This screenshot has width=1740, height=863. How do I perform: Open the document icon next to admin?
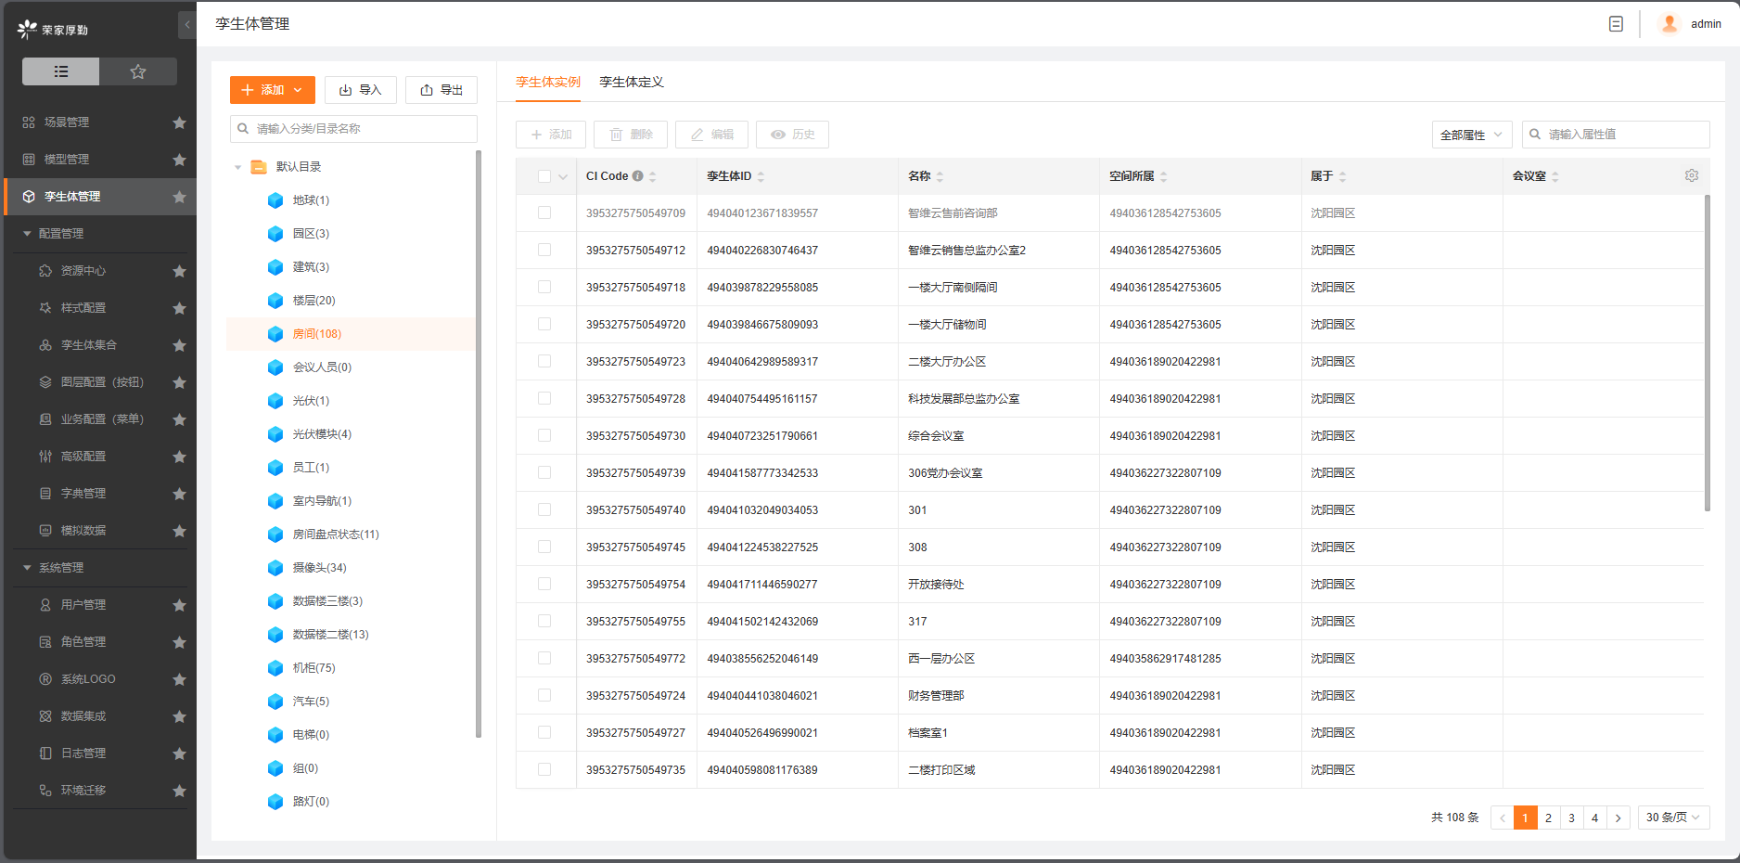pyautogui.click(x=1616, y=24)
